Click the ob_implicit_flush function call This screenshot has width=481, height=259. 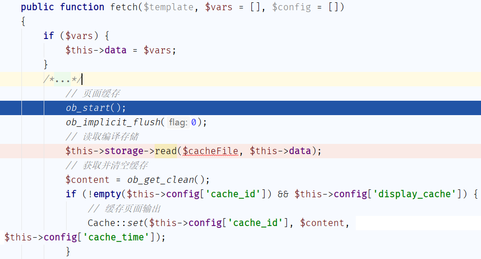click(x=113, y=123)
